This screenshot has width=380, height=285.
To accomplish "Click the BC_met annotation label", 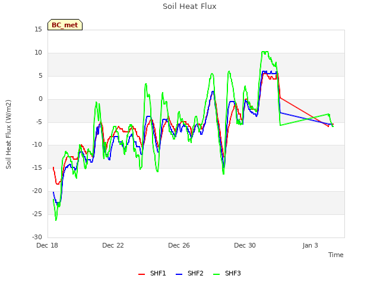I will [x=65, y=25].
